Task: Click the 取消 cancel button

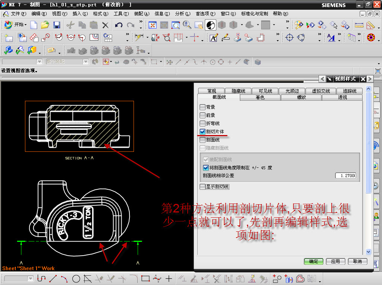Action: [357, 262]
